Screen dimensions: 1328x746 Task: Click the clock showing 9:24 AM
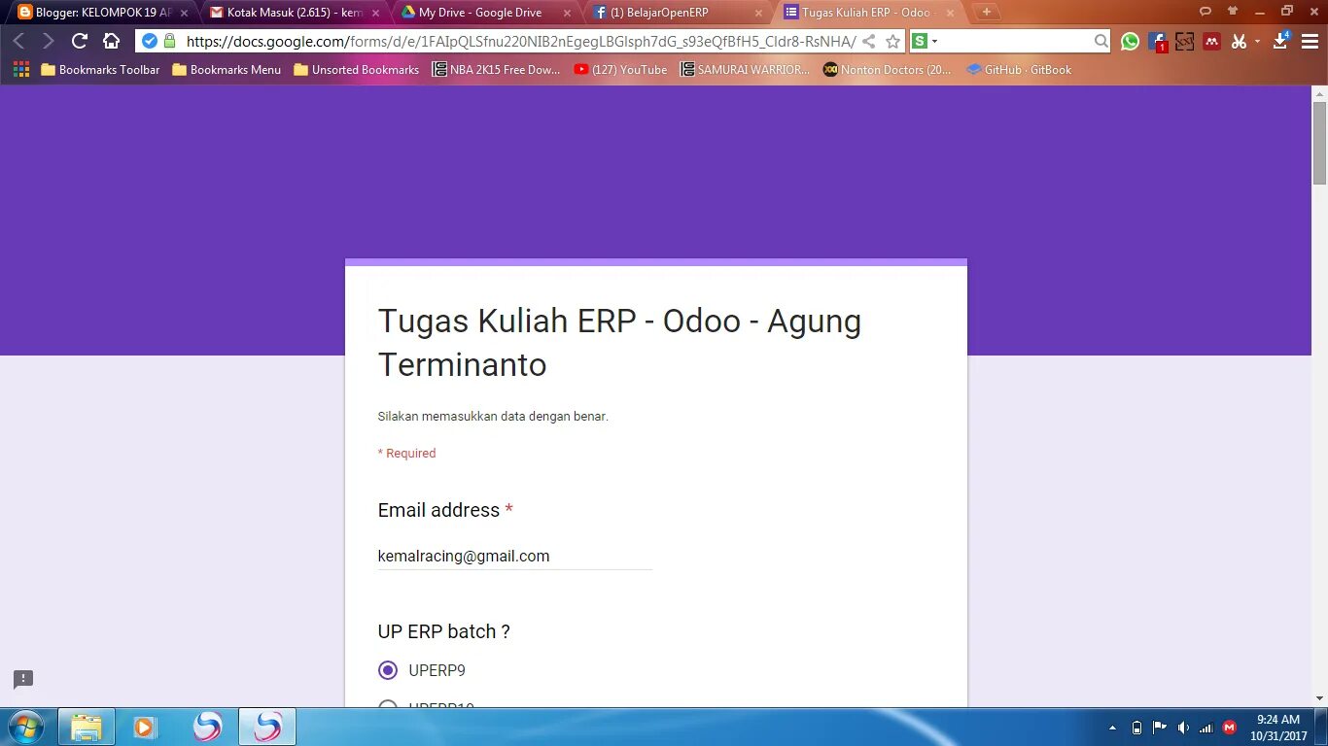1278,728
